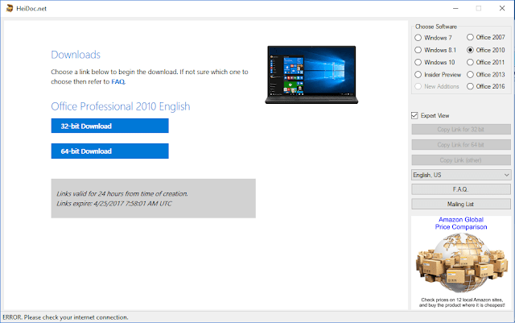Select the Windows 7 radio button
The width and height of the screenshot is (515, 323).
(x=418, y=38)
